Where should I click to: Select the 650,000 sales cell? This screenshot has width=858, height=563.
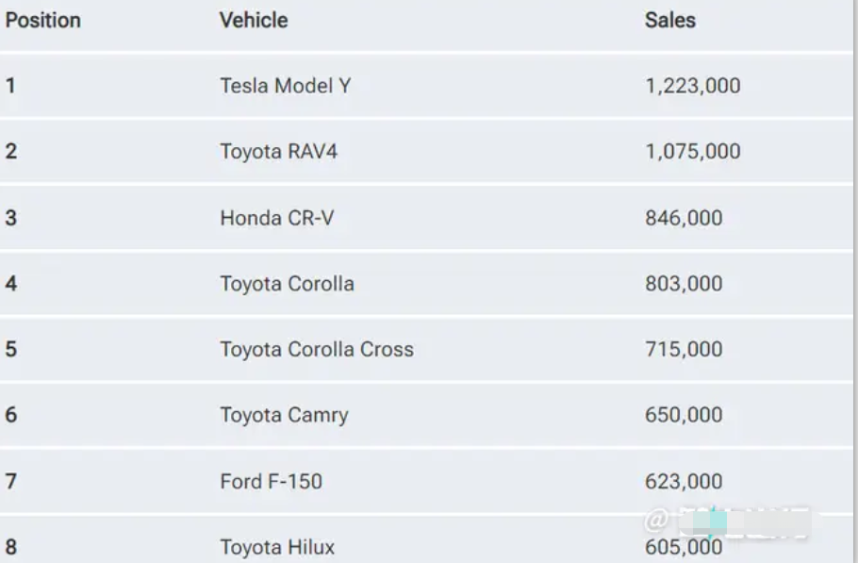683,415
